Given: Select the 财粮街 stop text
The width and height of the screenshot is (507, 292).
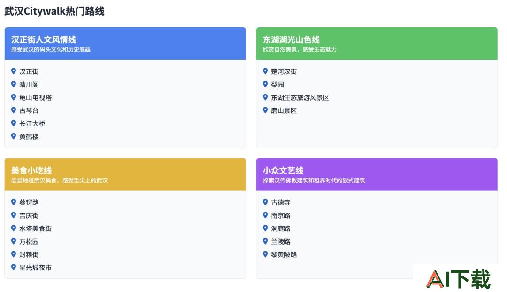Looking at the screenshot, I should click(29, 254).
